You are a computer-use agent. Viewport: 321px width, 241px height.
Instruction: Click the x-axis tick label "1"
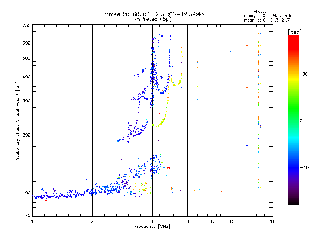[32, 221]
